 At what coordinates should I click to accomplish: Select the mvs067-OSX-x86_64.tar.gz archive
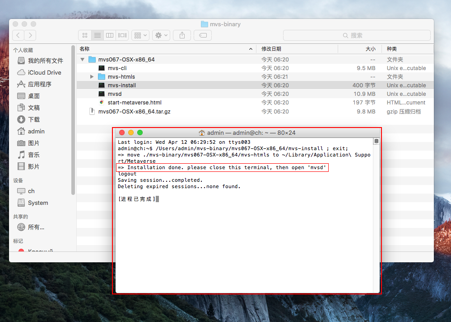[255, 111]
